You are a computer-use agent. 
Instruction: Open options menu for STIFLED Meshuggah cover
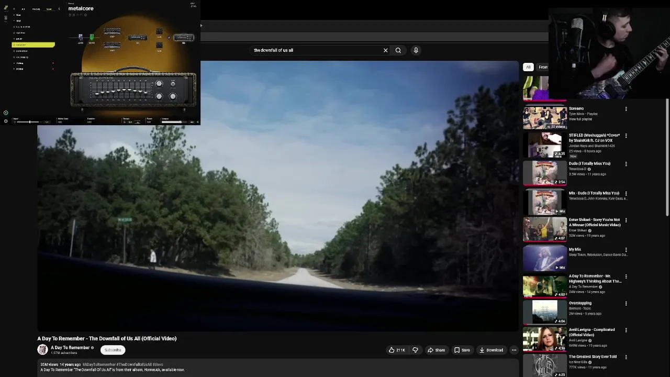point(626,136)
